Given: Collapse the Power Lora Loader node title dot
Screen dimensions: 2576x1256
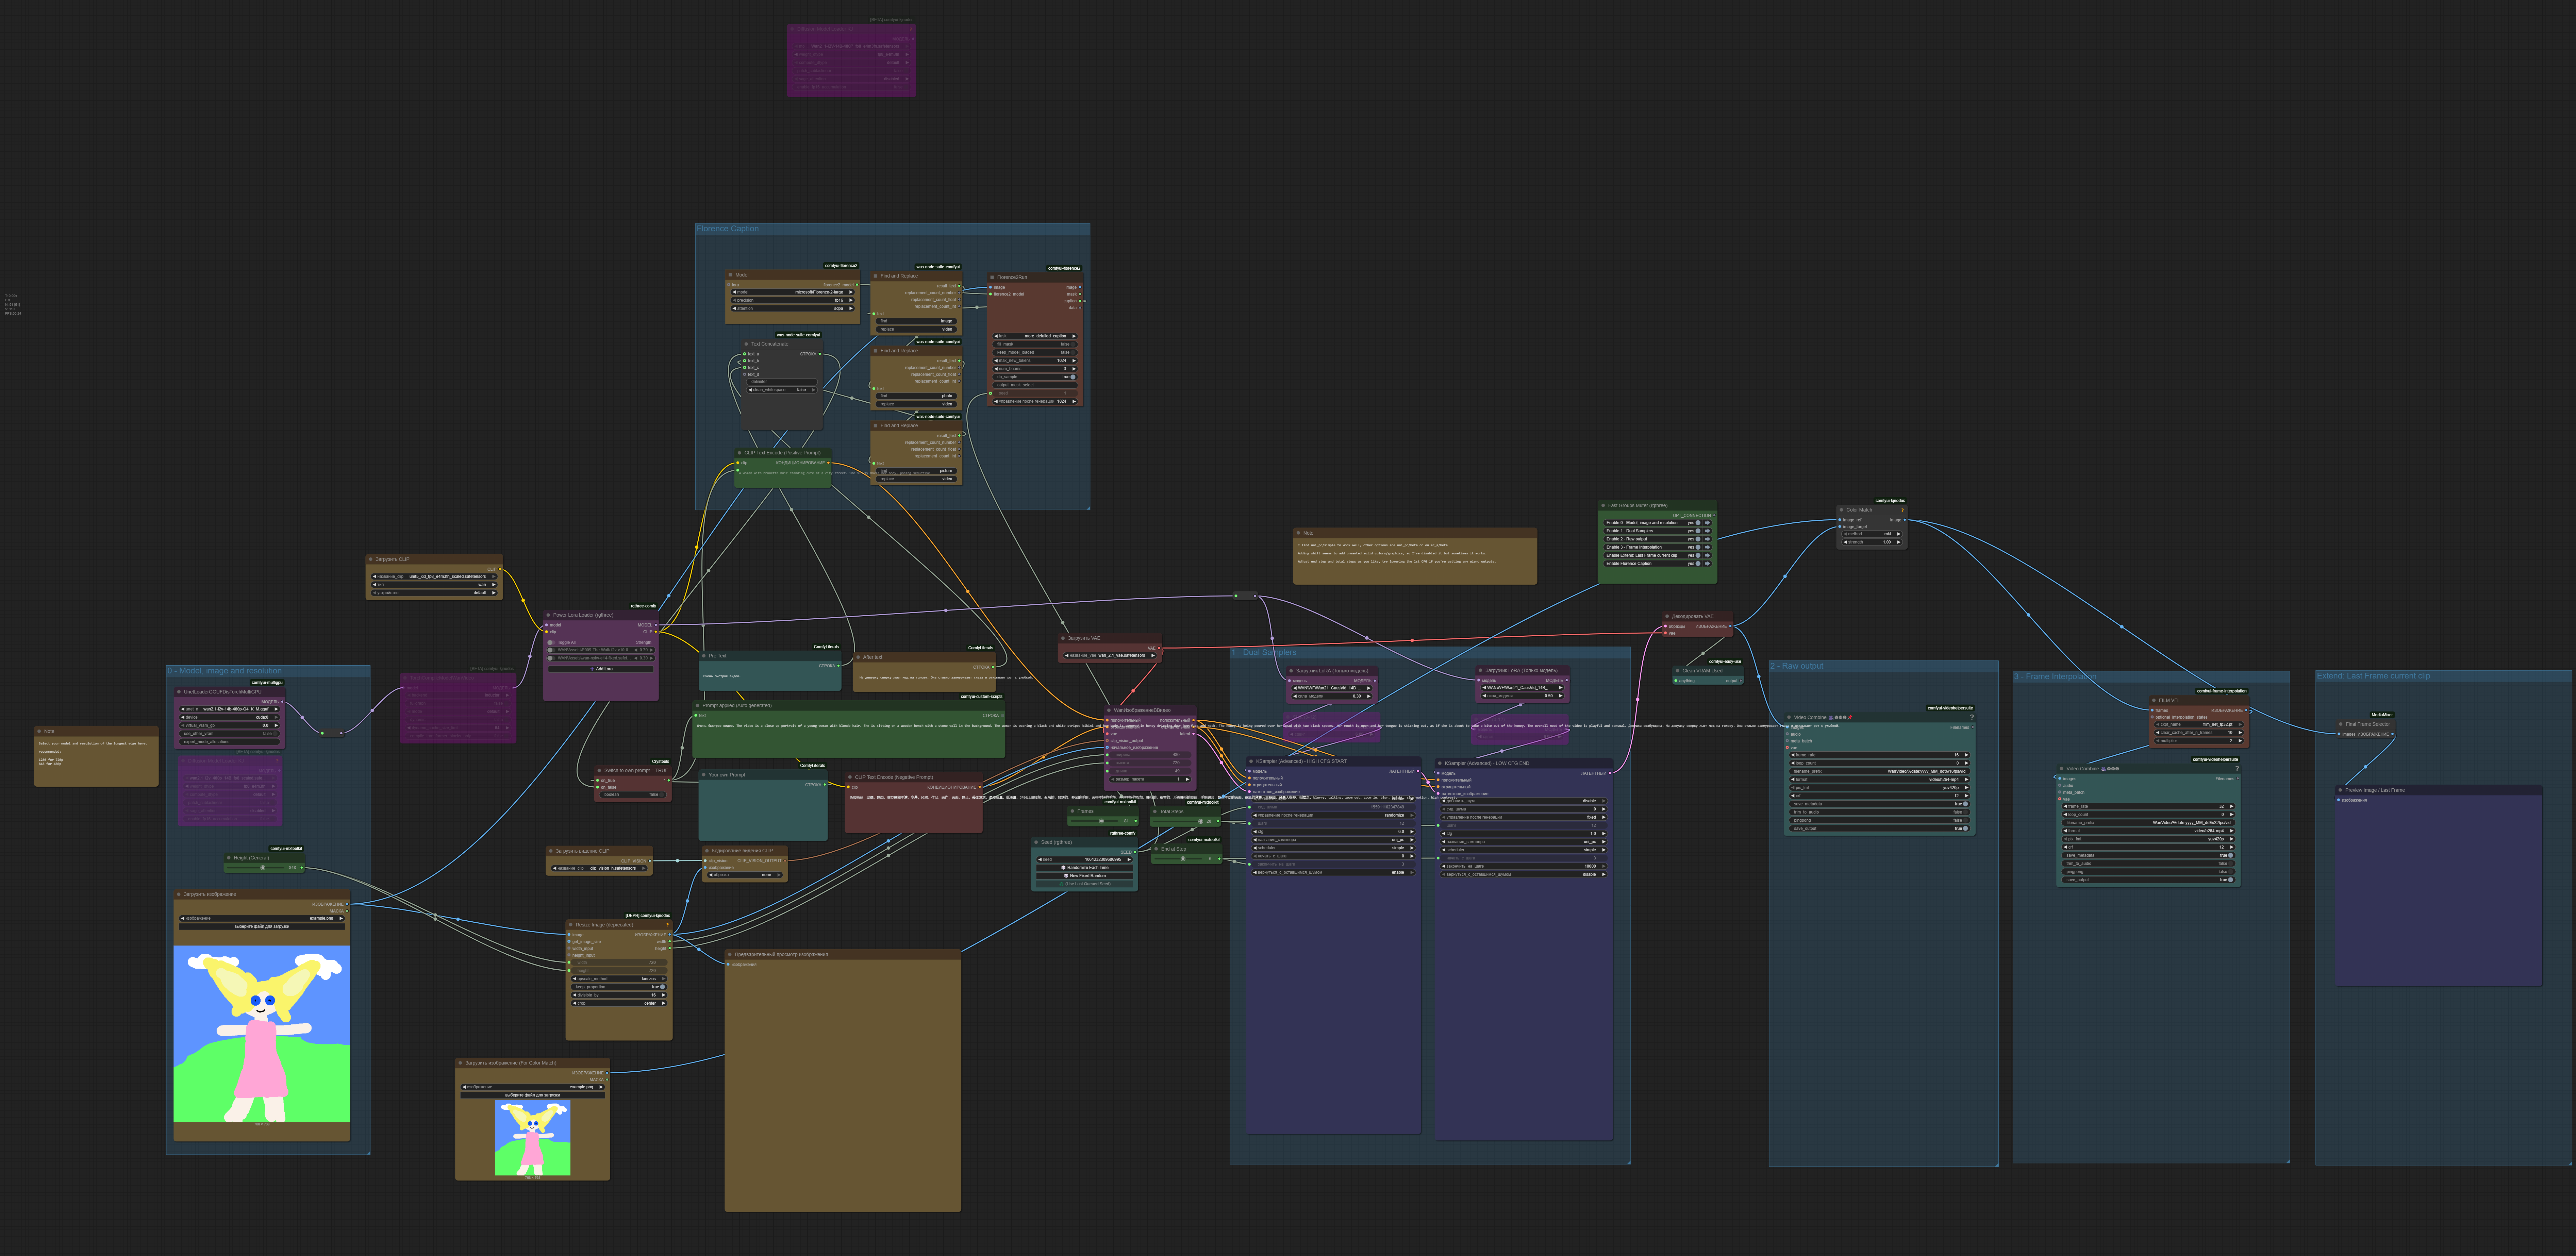Looking at the screenshot, I should click(x=548, y=615).
